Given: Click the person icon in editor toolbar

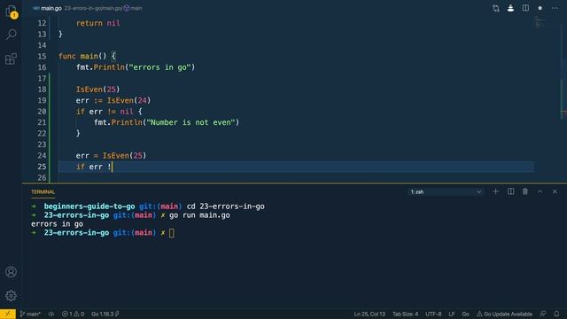Looking at the screenshot, I should 510,8.
